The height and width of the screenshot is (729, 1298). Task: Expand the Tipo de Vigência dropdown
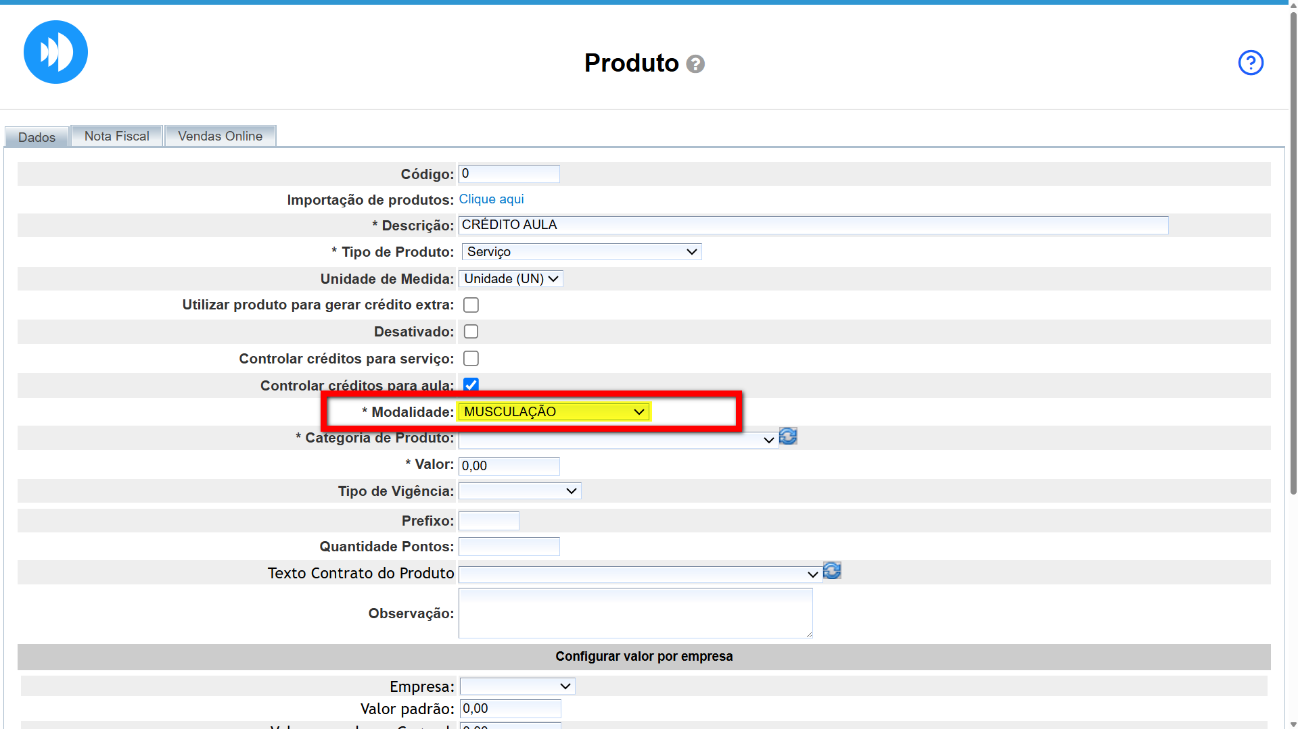[x=519, y=491]
